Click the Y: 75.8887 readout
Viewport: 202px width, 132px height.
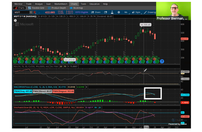(72, 66)
